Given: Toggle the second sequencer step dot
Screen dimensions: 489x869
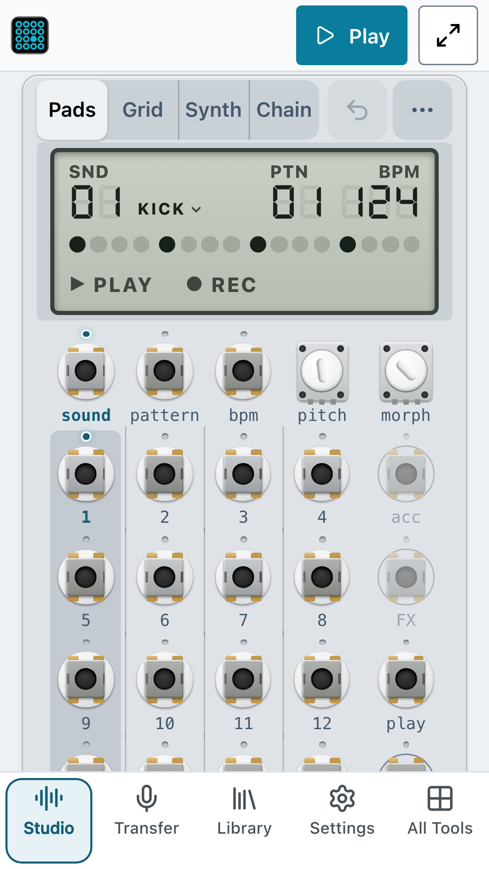Looking at the screenshot, I should [x=98, y=244].
